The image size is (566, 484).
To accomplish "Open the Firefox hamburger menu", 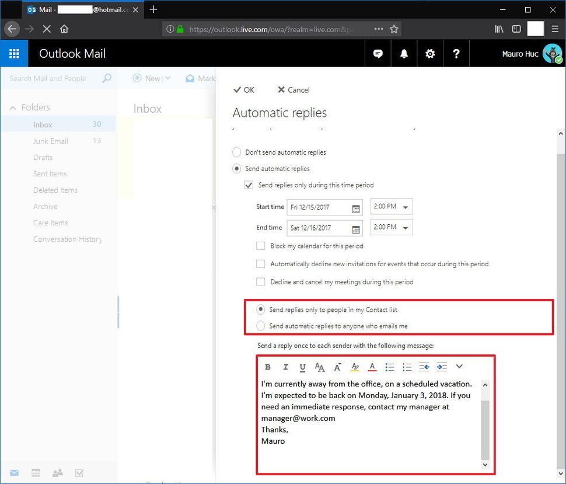I will [x=555, y=29].
